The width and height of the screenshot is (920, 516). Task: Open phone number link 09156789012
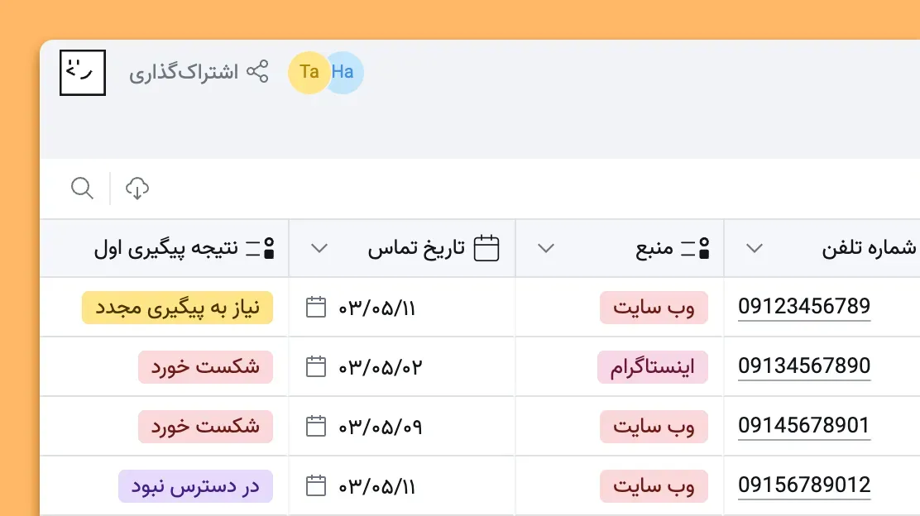[x=804, y=485]
